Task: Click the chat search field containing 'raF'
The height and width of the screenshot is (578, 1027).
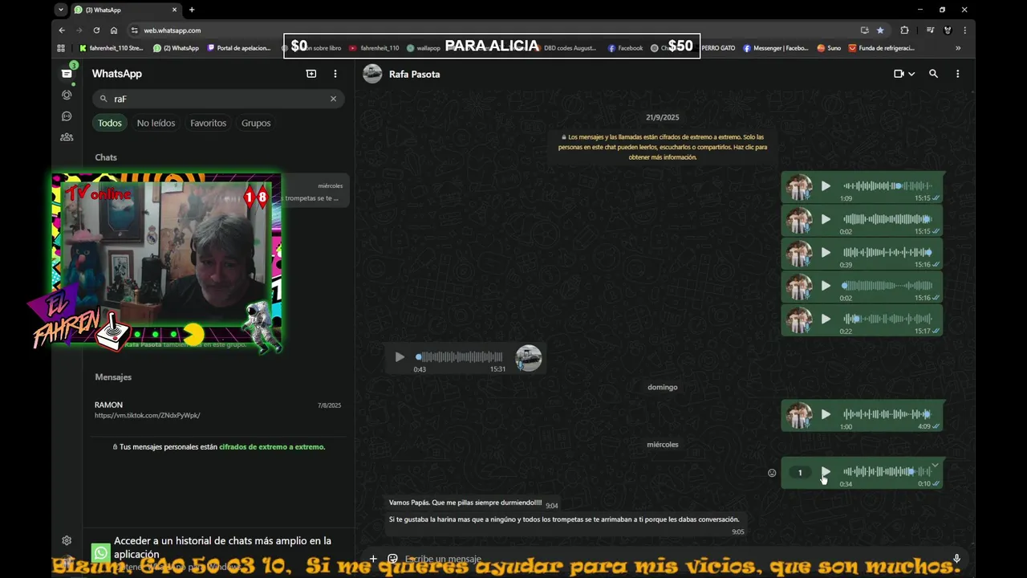Action: (218, 99)
